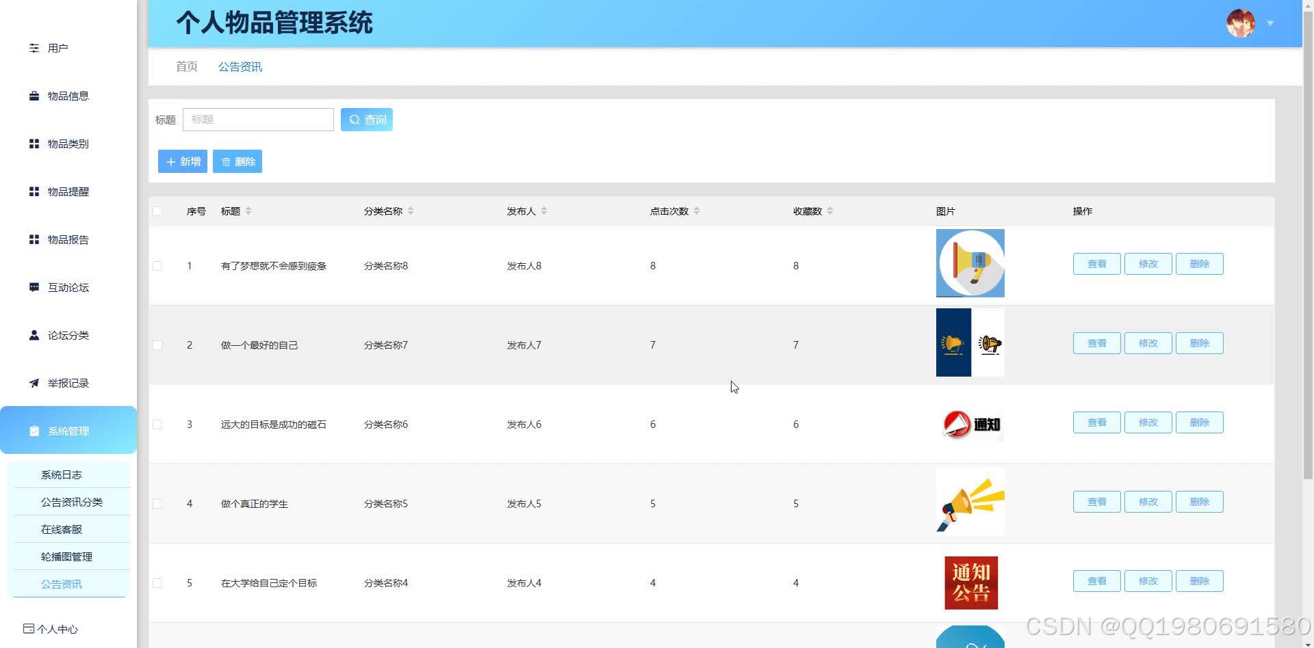Image resolution: width=1314 pixels, height=648 pixels.
Task: Open the avatar dropdown arrow
Action: [x=1270, y=23]
